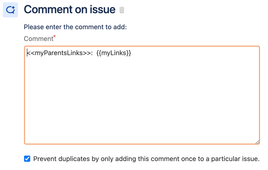This screenshot has width=268, height=170.
Task: Click the words particular issue in the checkbox label
Action: [235, 159]
